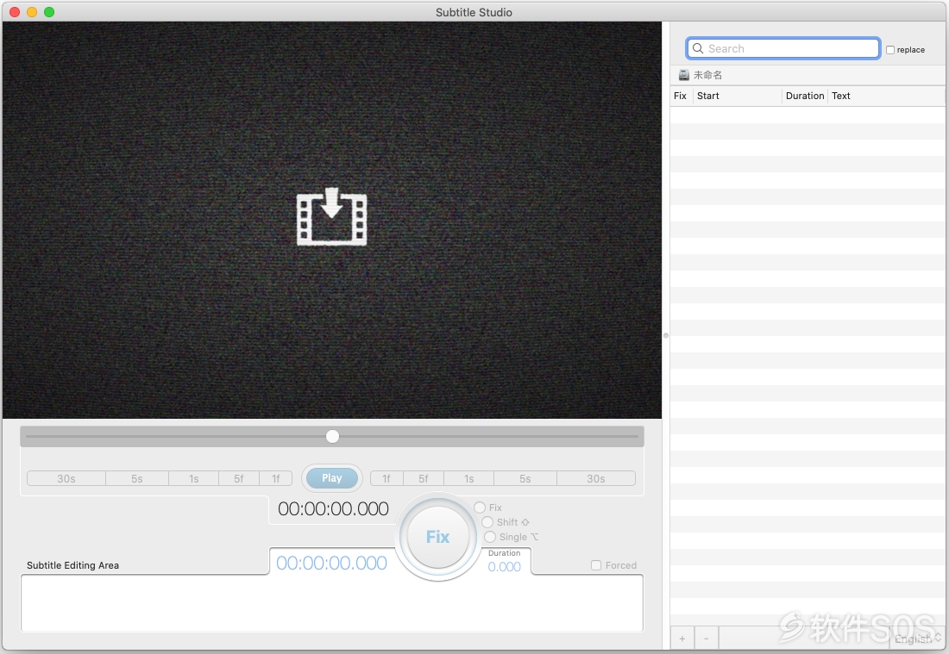Sort by the Start column header
This screenshot has height=654, width=949.
pyautogui.click(x=737, y=96)
